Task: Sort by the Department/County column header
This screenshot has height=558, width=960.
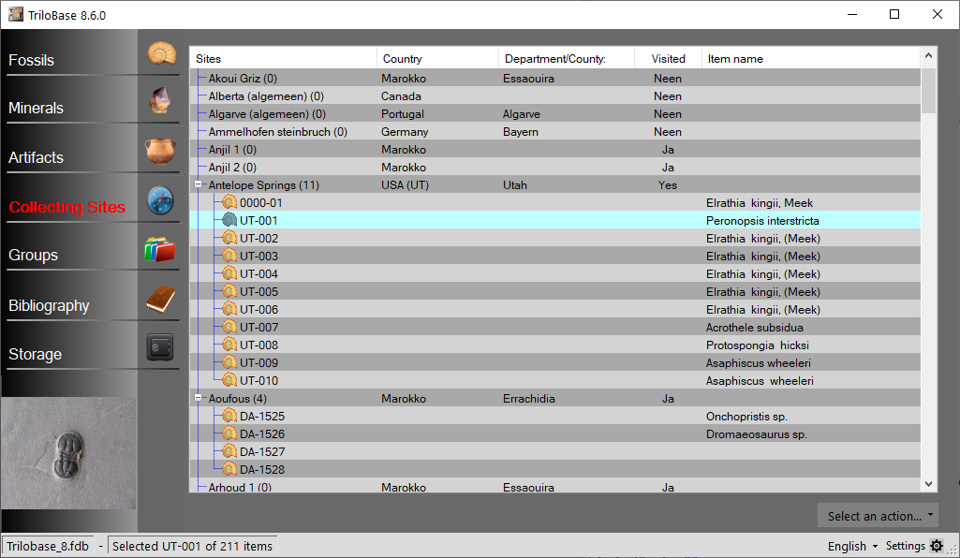Action: tap(567, 59)
